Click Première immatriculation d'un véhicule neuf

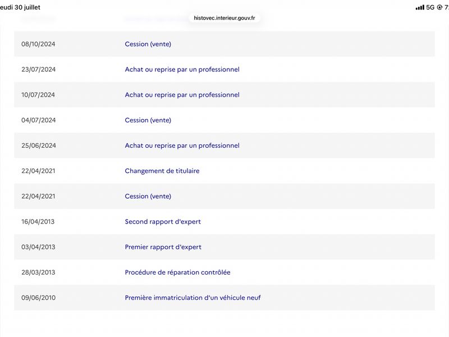[x=193, y=298]
